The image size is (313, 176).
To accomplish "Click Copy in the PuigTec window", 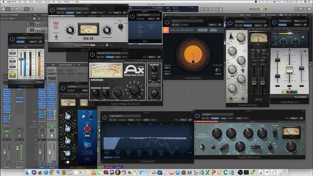I will click(x=224, y=118).
